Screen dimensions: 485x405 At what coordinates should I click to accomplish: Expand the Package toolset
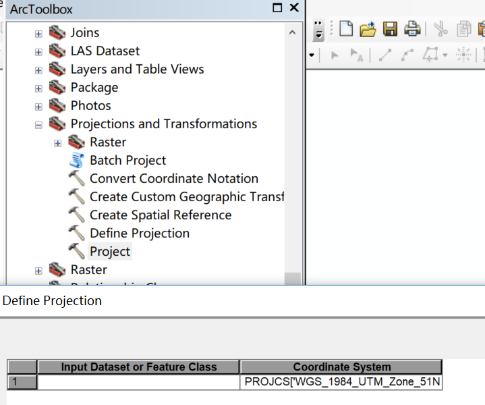point(38,88)
